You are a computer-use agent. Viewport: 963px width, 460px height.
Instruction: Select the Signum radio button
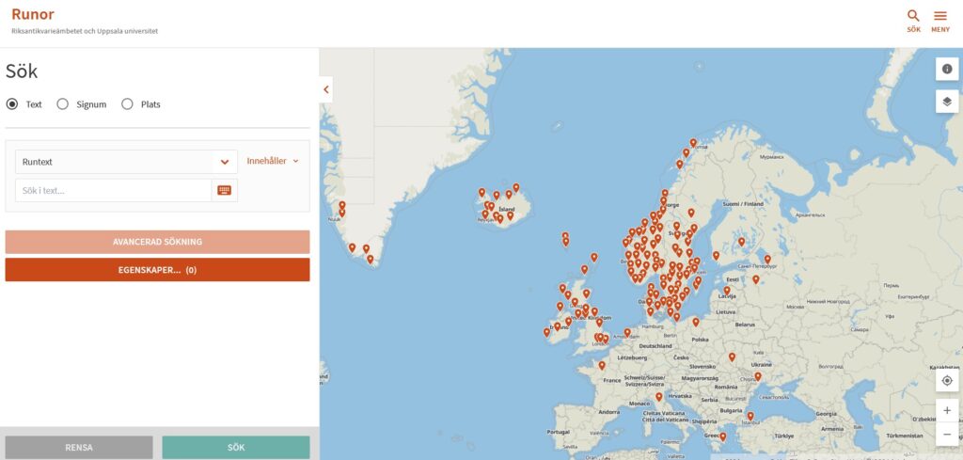63,104
